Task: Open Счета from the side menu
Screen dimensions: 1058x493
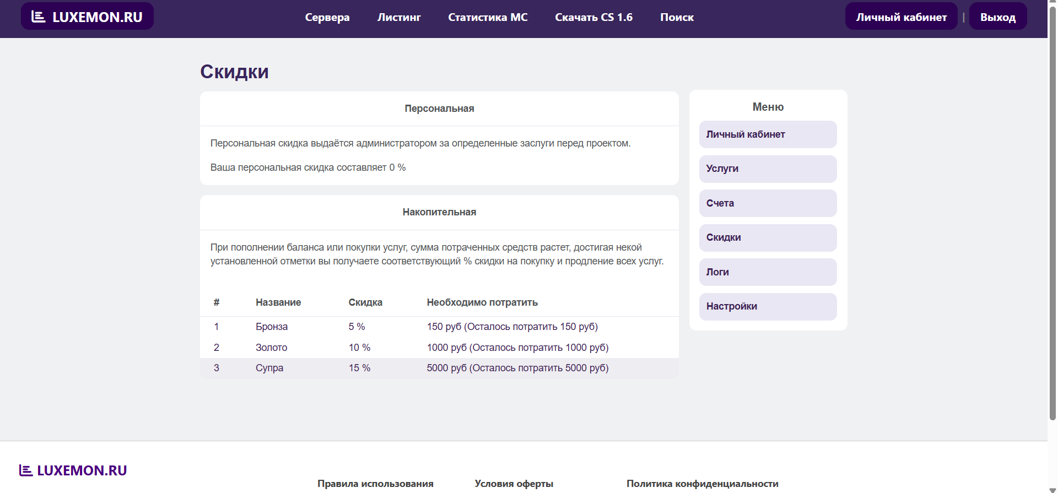Action: [768, 203]
